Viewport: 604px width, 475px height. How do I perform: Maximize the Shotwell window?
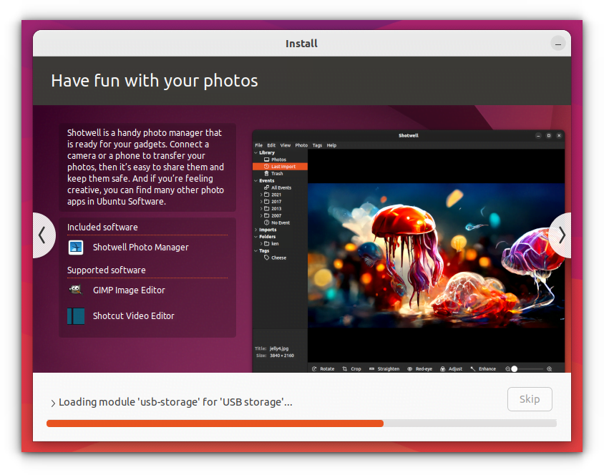pyautogui.click(x=548, y=135)
